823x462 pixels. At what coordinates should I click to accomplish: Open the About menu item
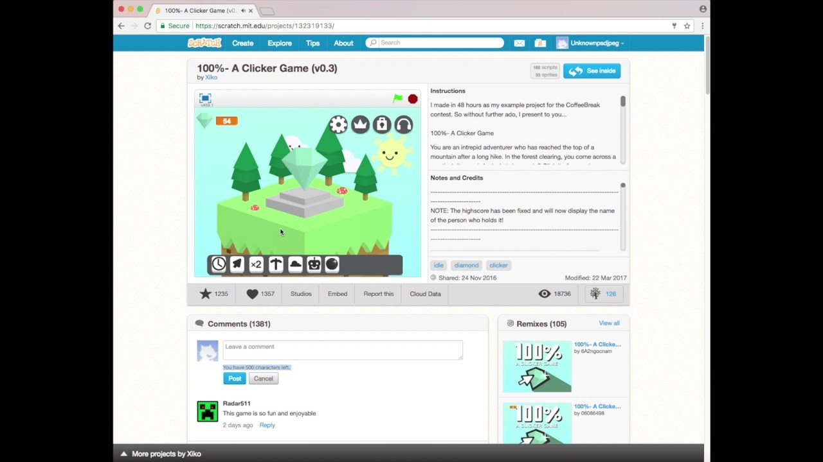coord(343,43)
